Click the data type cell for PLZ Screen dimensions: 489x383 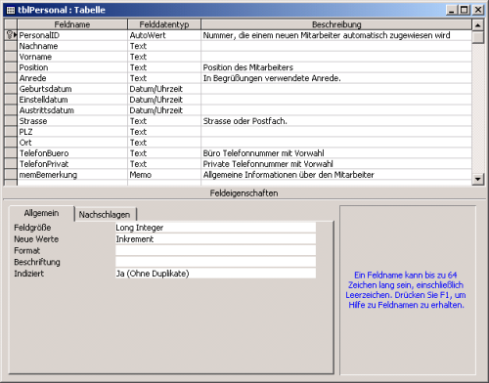point(164,132)
